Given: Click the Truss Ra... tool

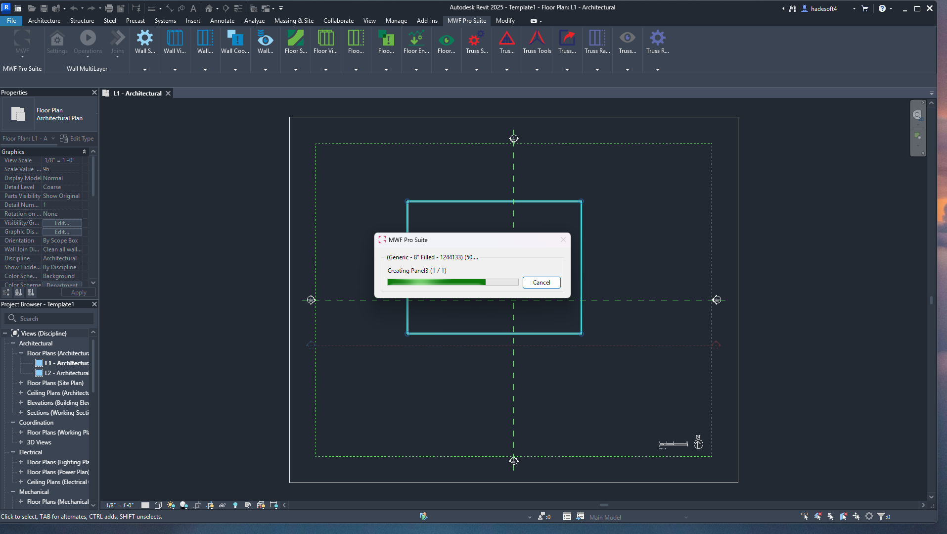Looking at the screenshot, I should coord(597,42).
